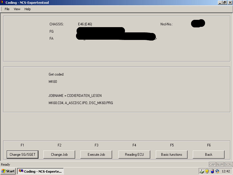Click the SCRL status indicator

coord(228,164)
